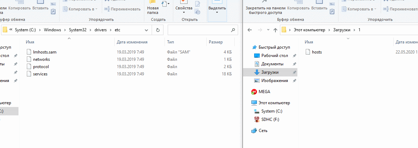Click Закрепить на панели быстрого доступа
Image resolution: width=418 pixels, height=148 pixels.
coord(265,10)
